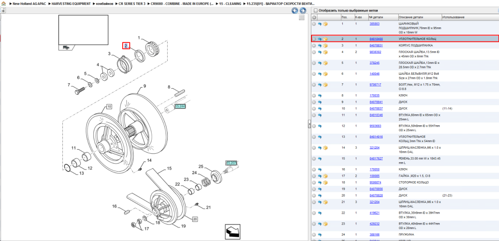Click add circle icon for row 1
This screenshot has width=499, height=241.
pyautogui.click(x=314, y=24)
